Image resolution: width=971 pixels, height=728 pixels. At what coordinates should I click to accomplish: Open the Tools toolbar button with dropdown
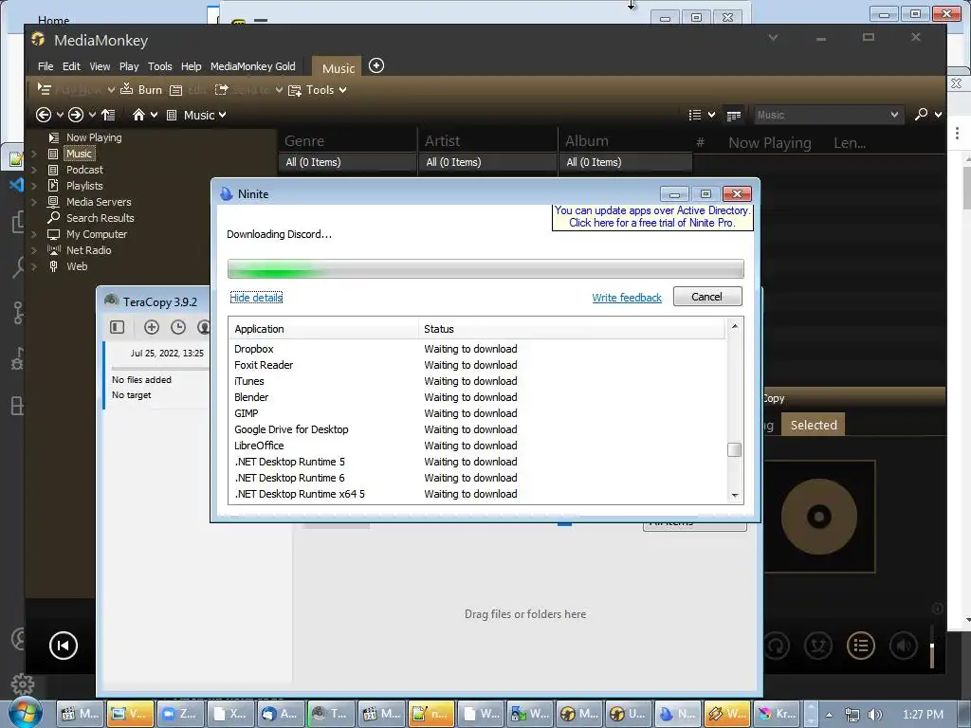317,90
